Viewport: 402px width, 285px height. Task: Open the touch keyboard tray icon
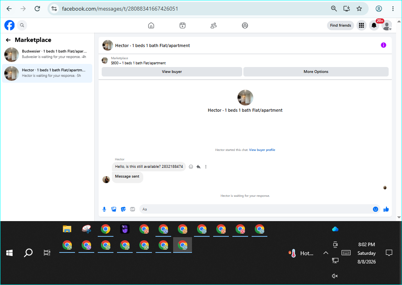click(346, 253)
